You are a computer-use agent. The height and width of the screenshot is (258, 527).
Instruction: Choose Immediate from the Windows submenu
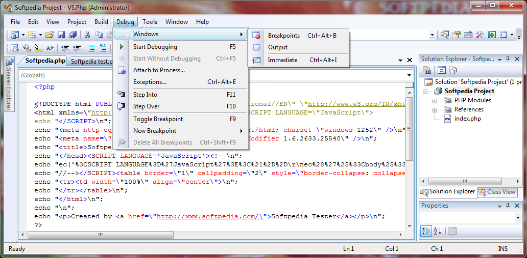298,60
